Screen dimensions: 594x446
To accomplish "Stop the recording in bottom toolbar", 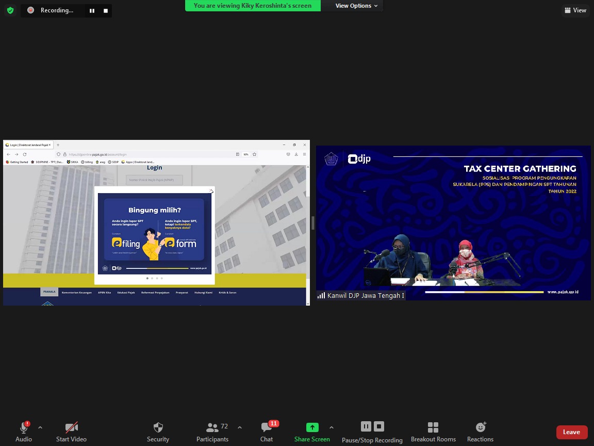I will coord(379,426).
